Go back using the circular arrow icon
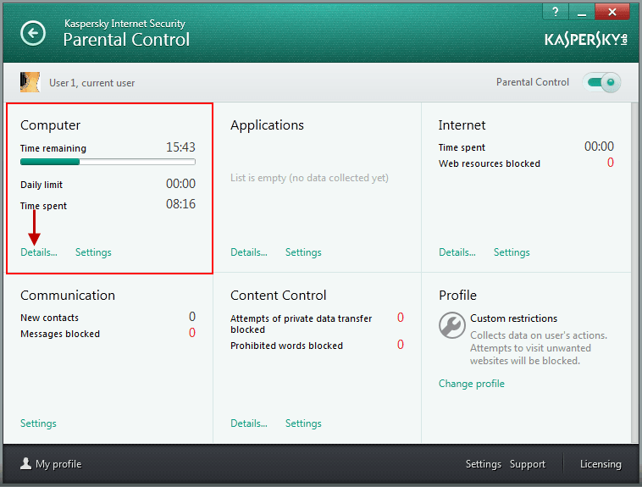The image size is (642, 487). point(33,33)
